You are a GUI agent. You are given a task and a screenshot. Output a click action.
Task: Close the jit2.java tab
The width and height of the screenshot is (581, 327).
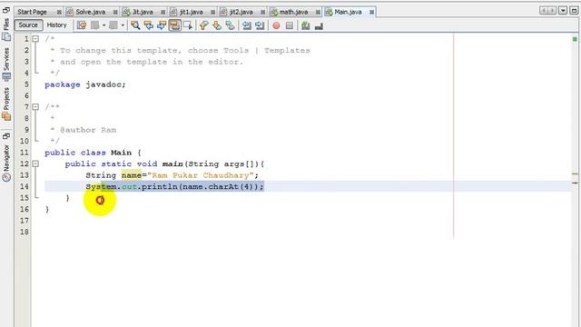[262, 12]
